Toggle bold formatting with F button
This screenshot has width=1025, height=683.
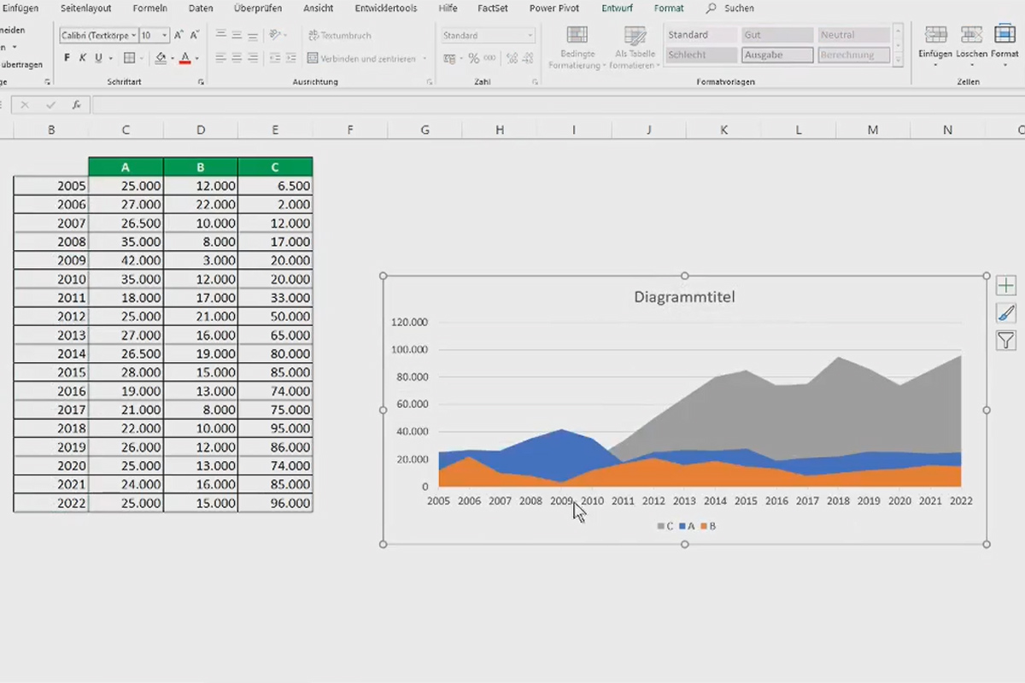(x=67, y=58)
